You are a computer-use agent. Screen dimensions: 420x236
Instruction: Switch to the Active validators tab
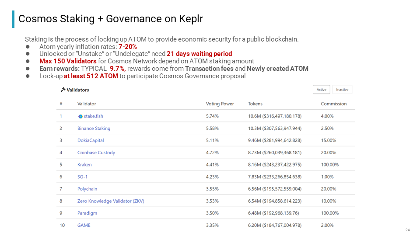(x=322, y=90)
